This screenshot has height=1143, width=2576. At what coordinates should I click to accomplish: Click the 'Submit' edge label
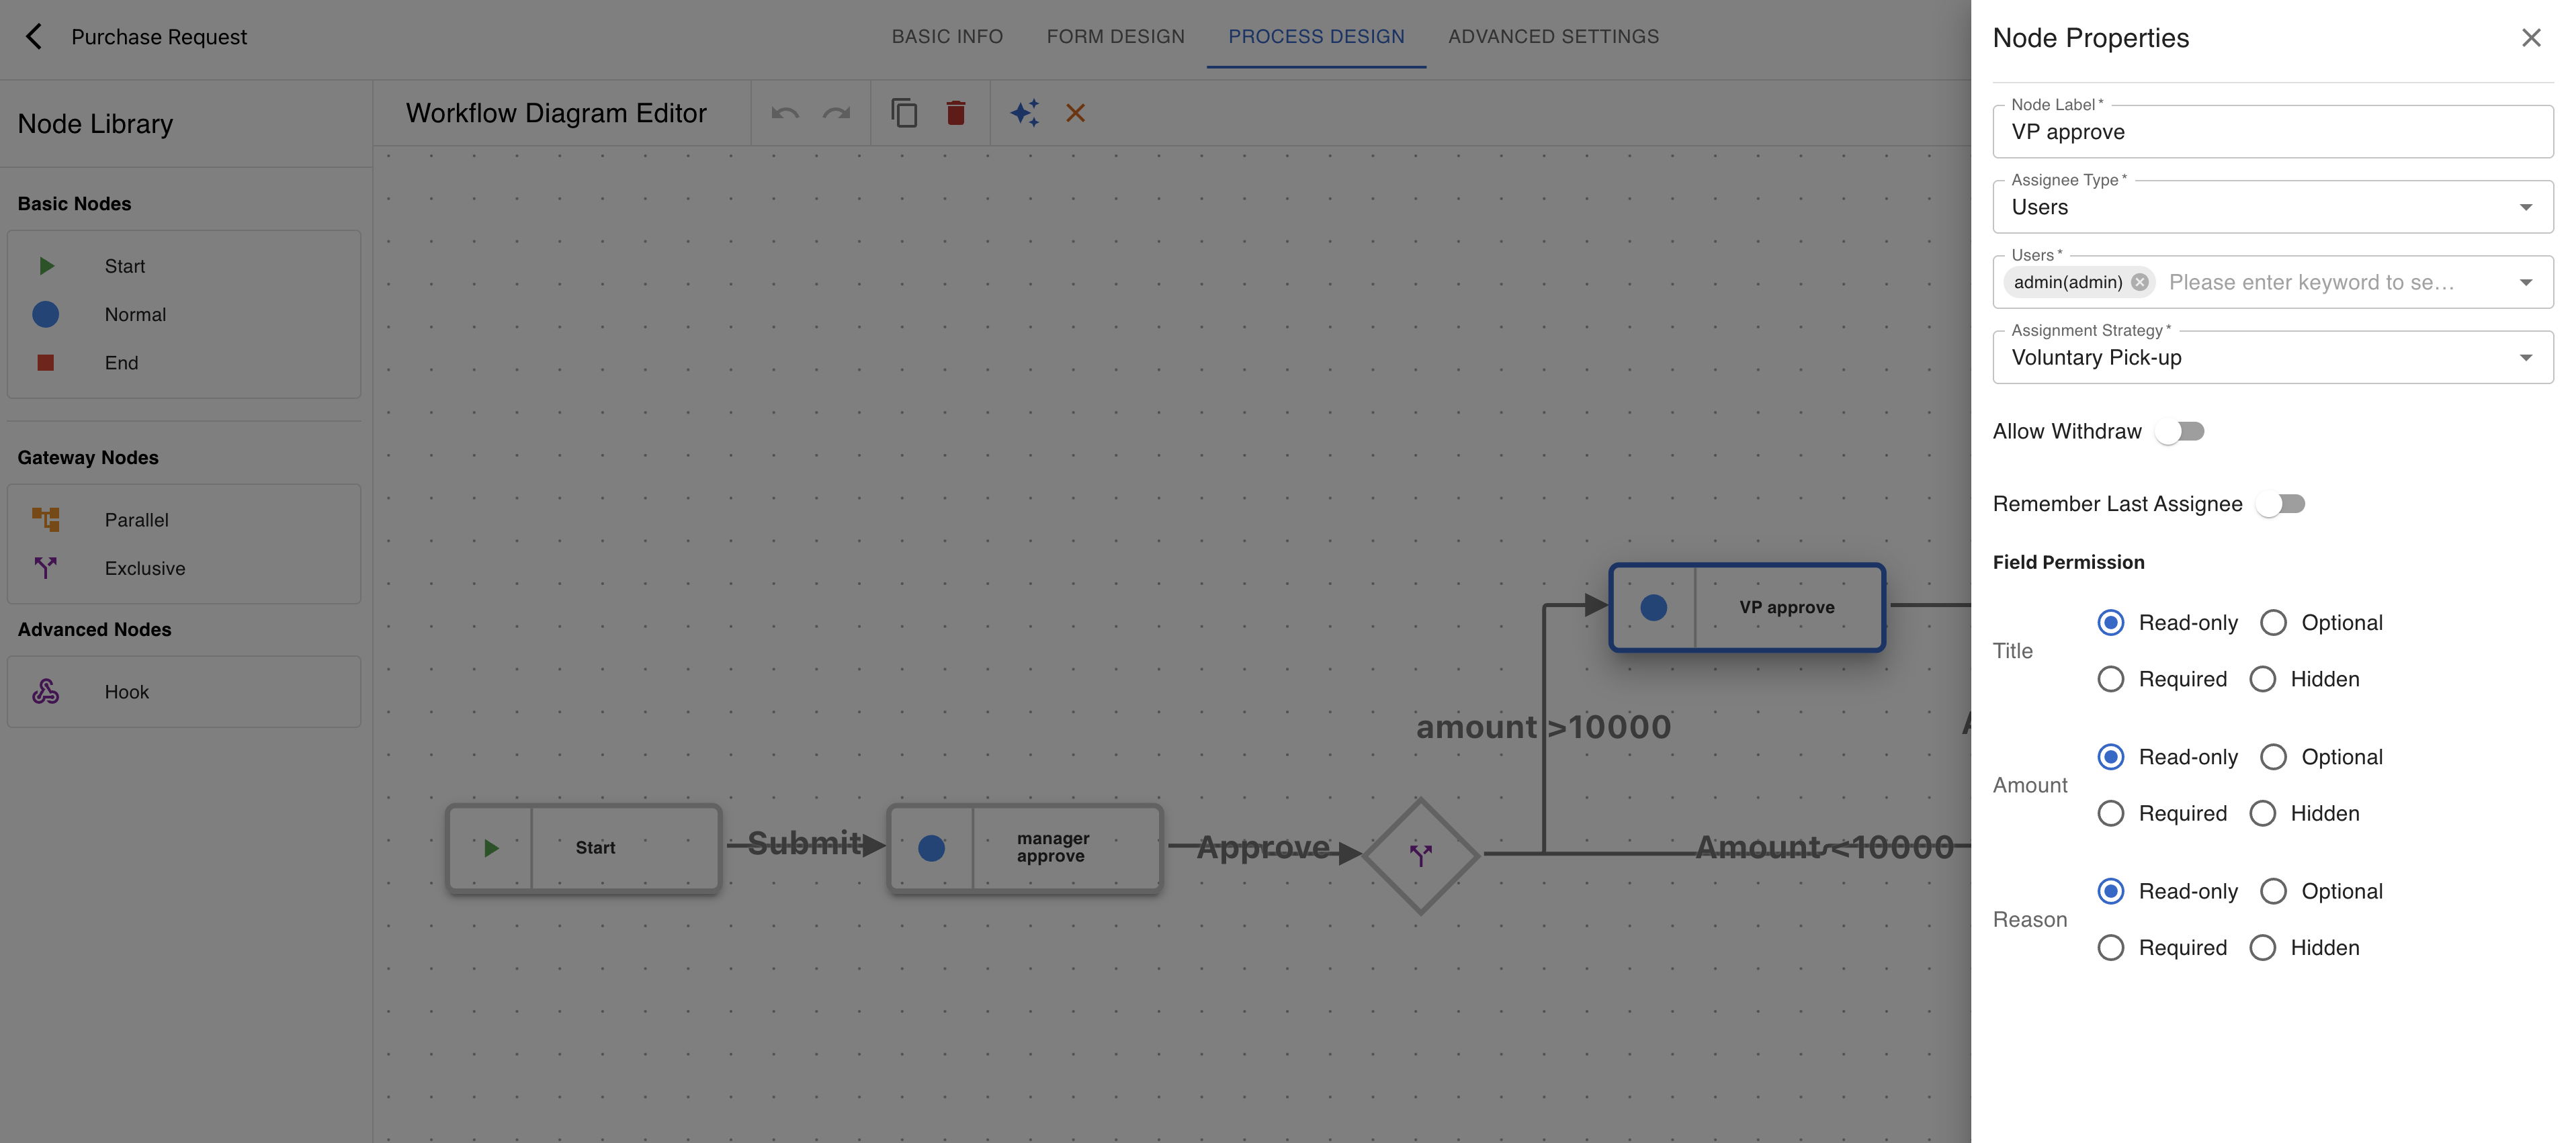805,843
